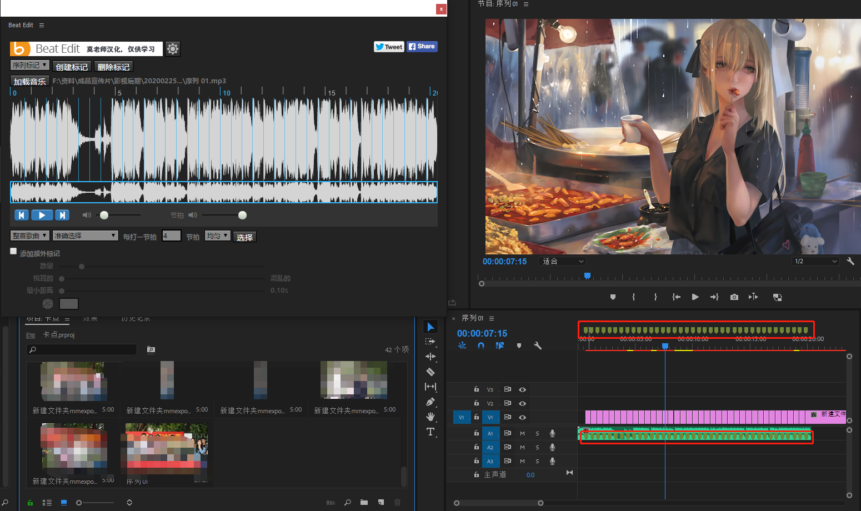Create new bin in project panel
861x511 pixels.
pos(364,503)
